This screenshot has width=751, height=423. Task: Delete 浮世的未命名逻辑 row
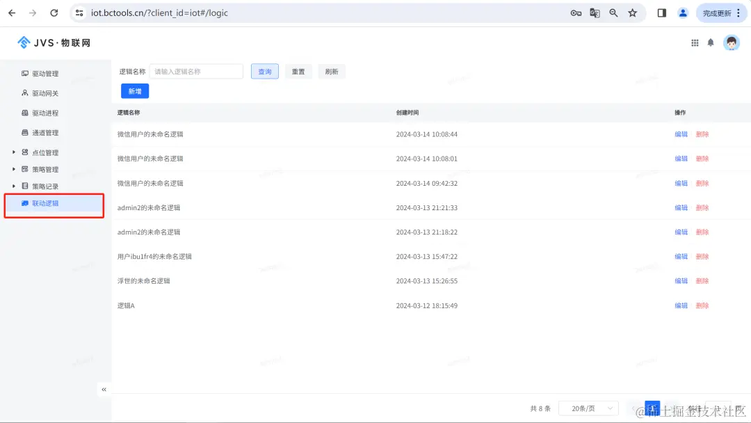(702, 280)
